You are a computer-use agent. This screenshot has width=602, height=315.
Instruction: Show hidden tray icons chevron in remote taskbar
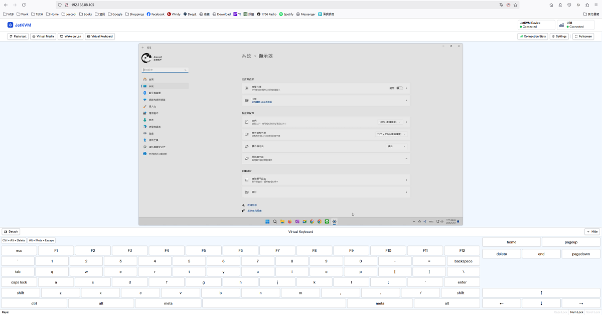pyautogui.click(x=415, y=221)
